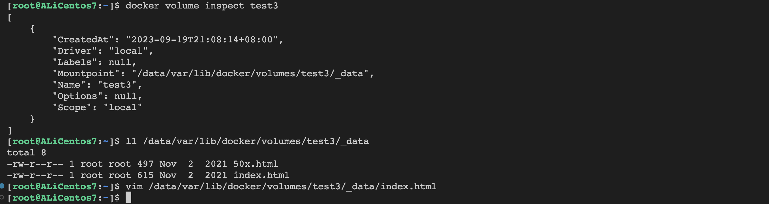Viewport: 769px width, 204px height.
Task: Click the file size 615 in the listing
Action: pyautogui.click(x=145, y=175)
